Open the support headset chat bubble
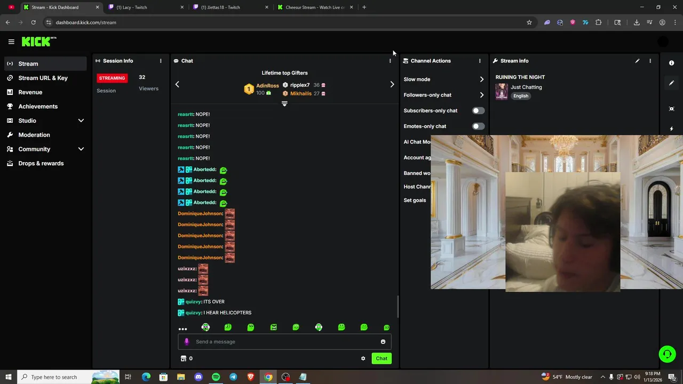 coord(666,354)
